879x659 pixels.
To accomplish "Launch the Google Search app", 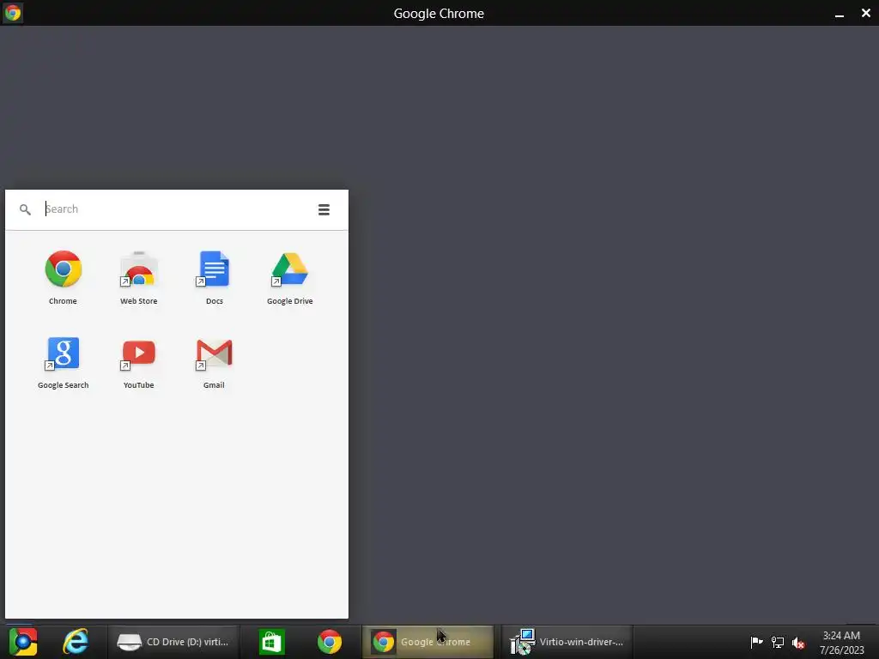I will pyautogui.click(x=63, y=362).
